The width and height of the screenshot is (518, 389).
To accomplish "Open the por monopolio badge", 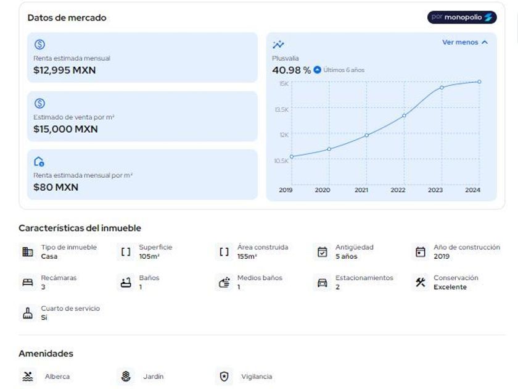I will pyautogui.click(x=462, y=17).
